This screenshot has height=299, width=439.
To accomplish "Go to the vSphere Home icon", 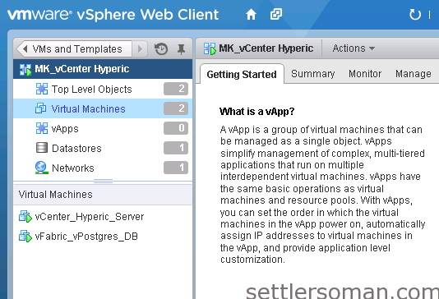I will pyautogui.click(x=251, y=14).
